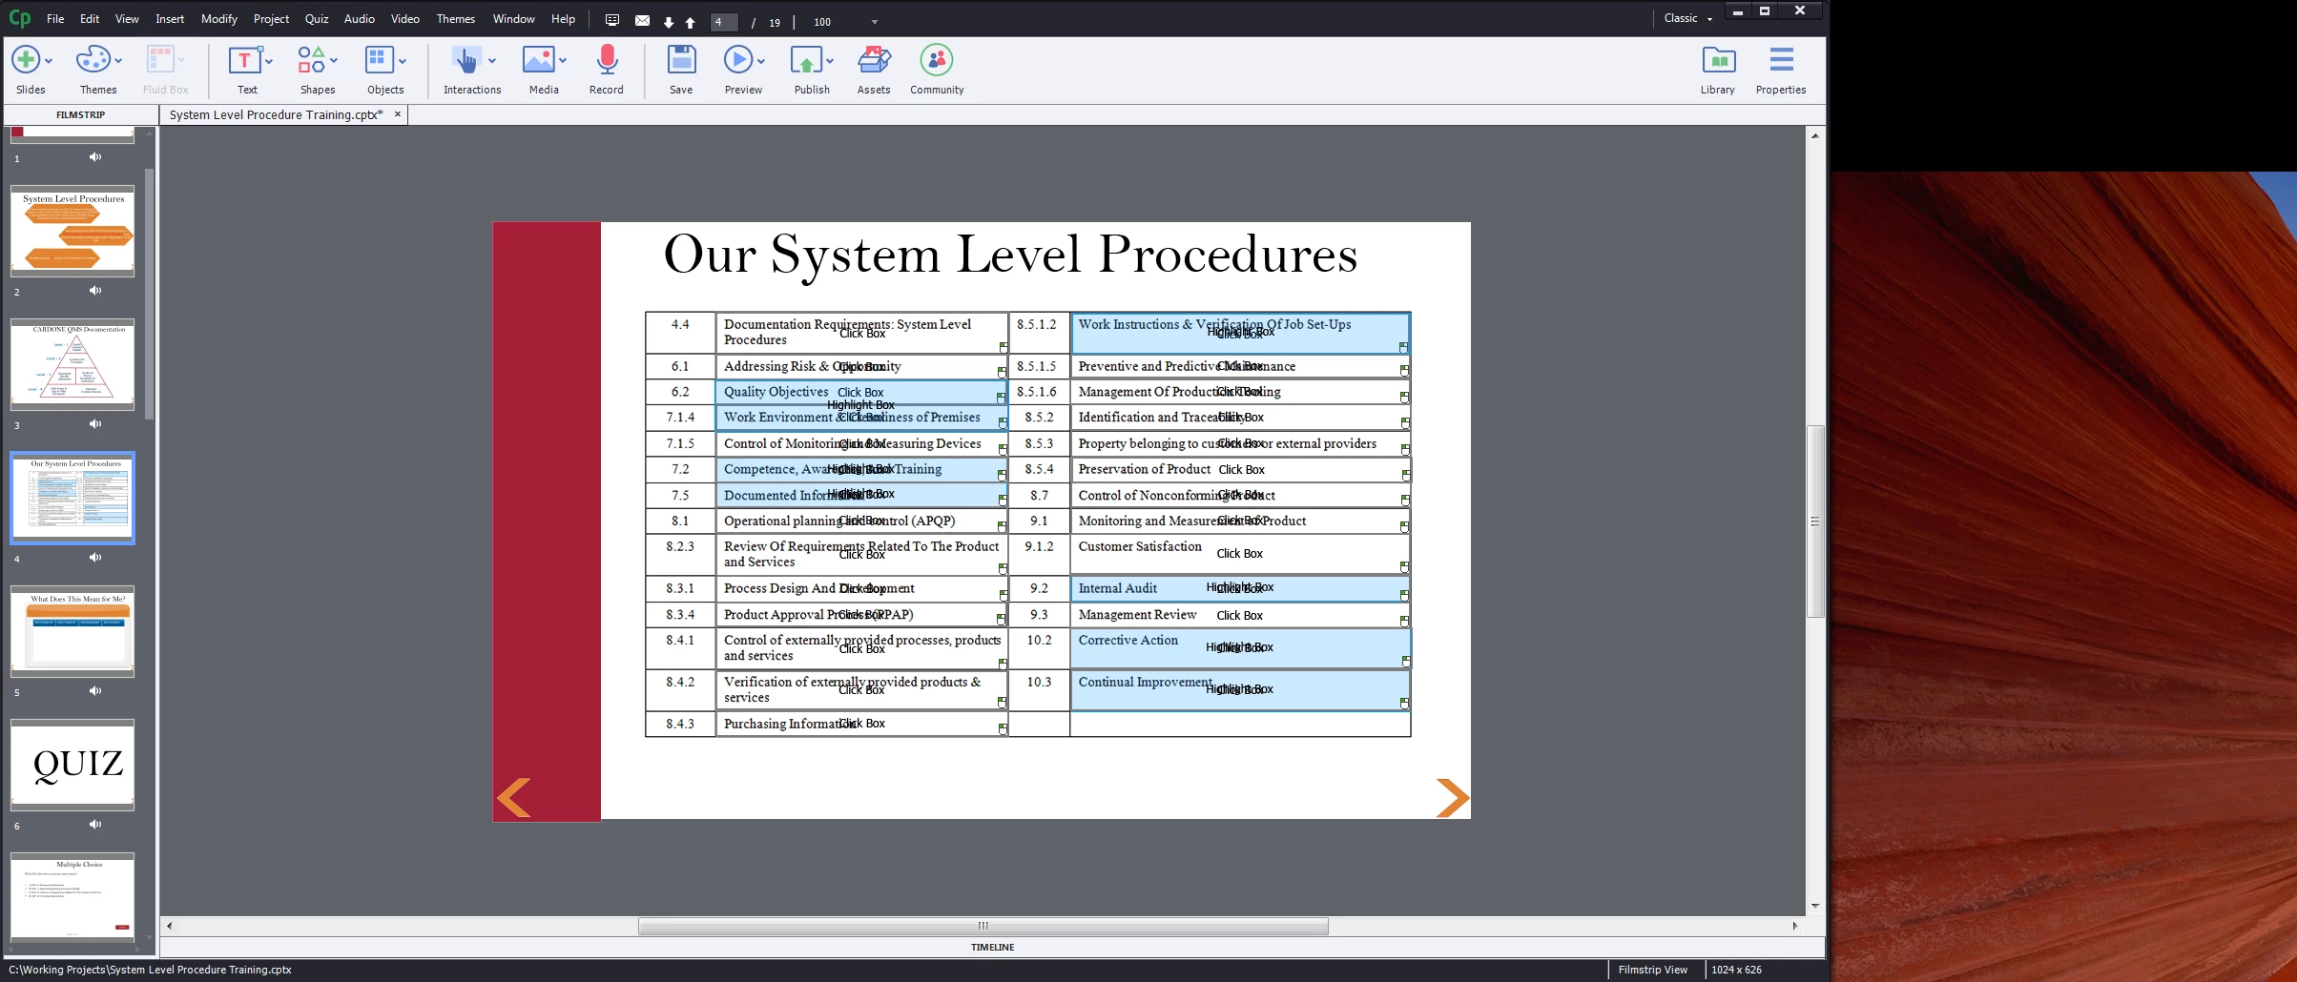
Task: Go to previous slide with the up arrow
Action: coord(690,22)
